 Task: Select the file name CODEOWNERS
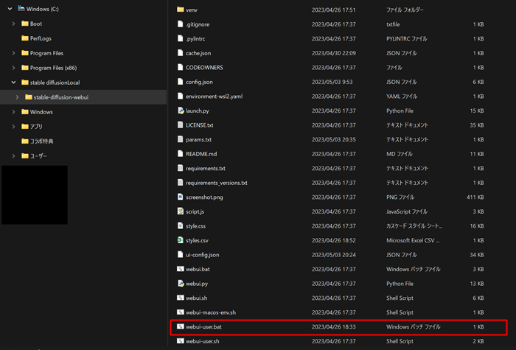point(204,68)
